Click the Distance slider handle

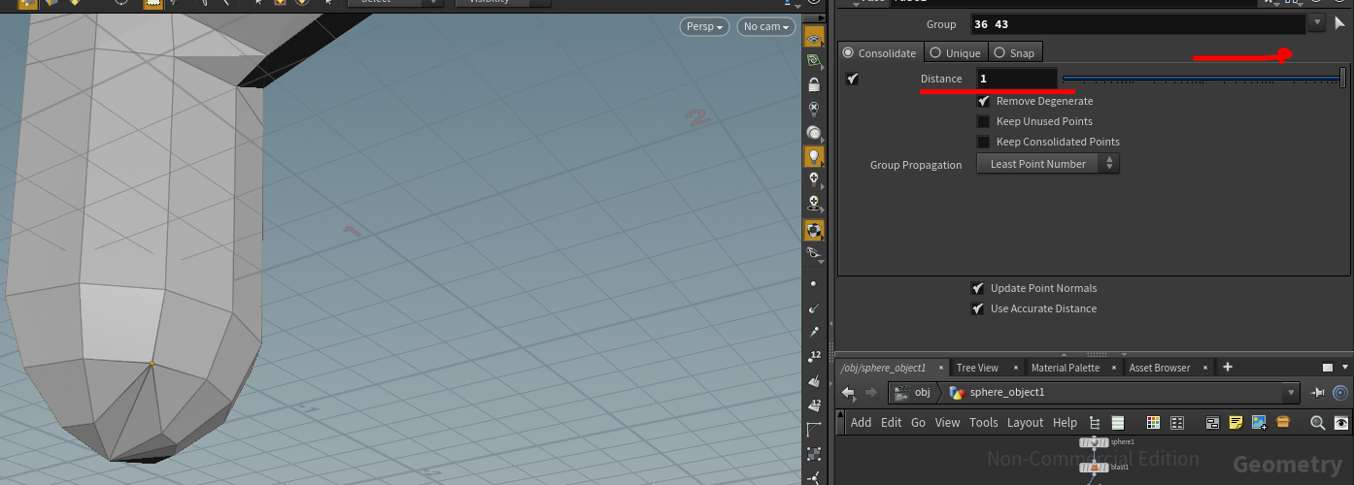[1343, 78]
